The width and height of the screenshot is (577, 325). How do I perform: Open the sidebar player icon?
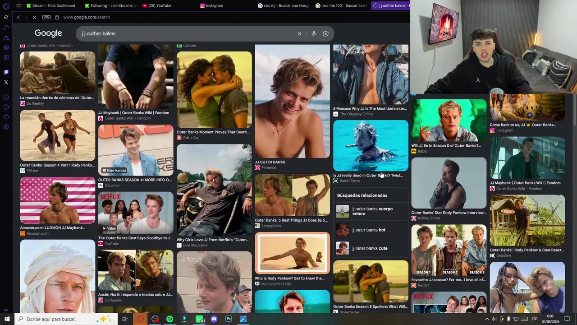point(6,97)
